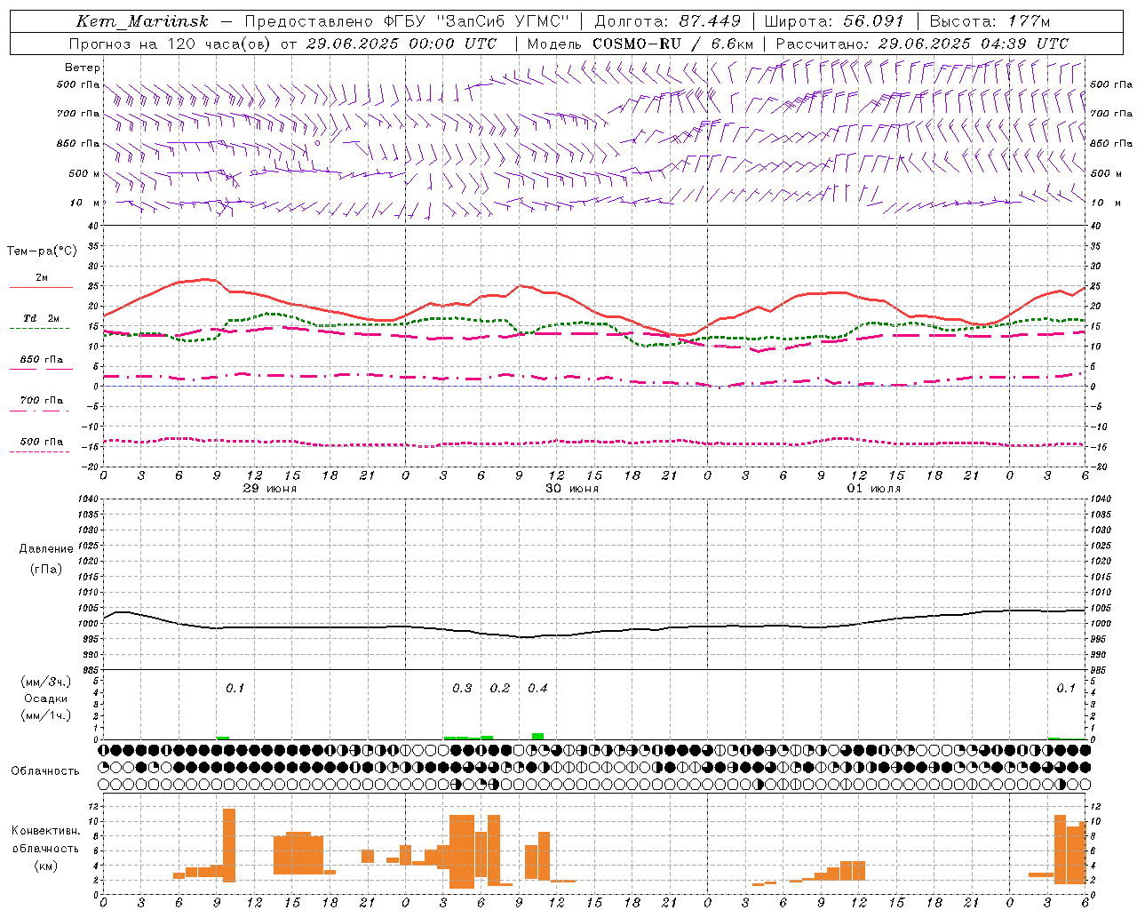Click the solid red line sample under 2м
The height and width of the screenshot is (910, 1137).
[x=41, y=288]
